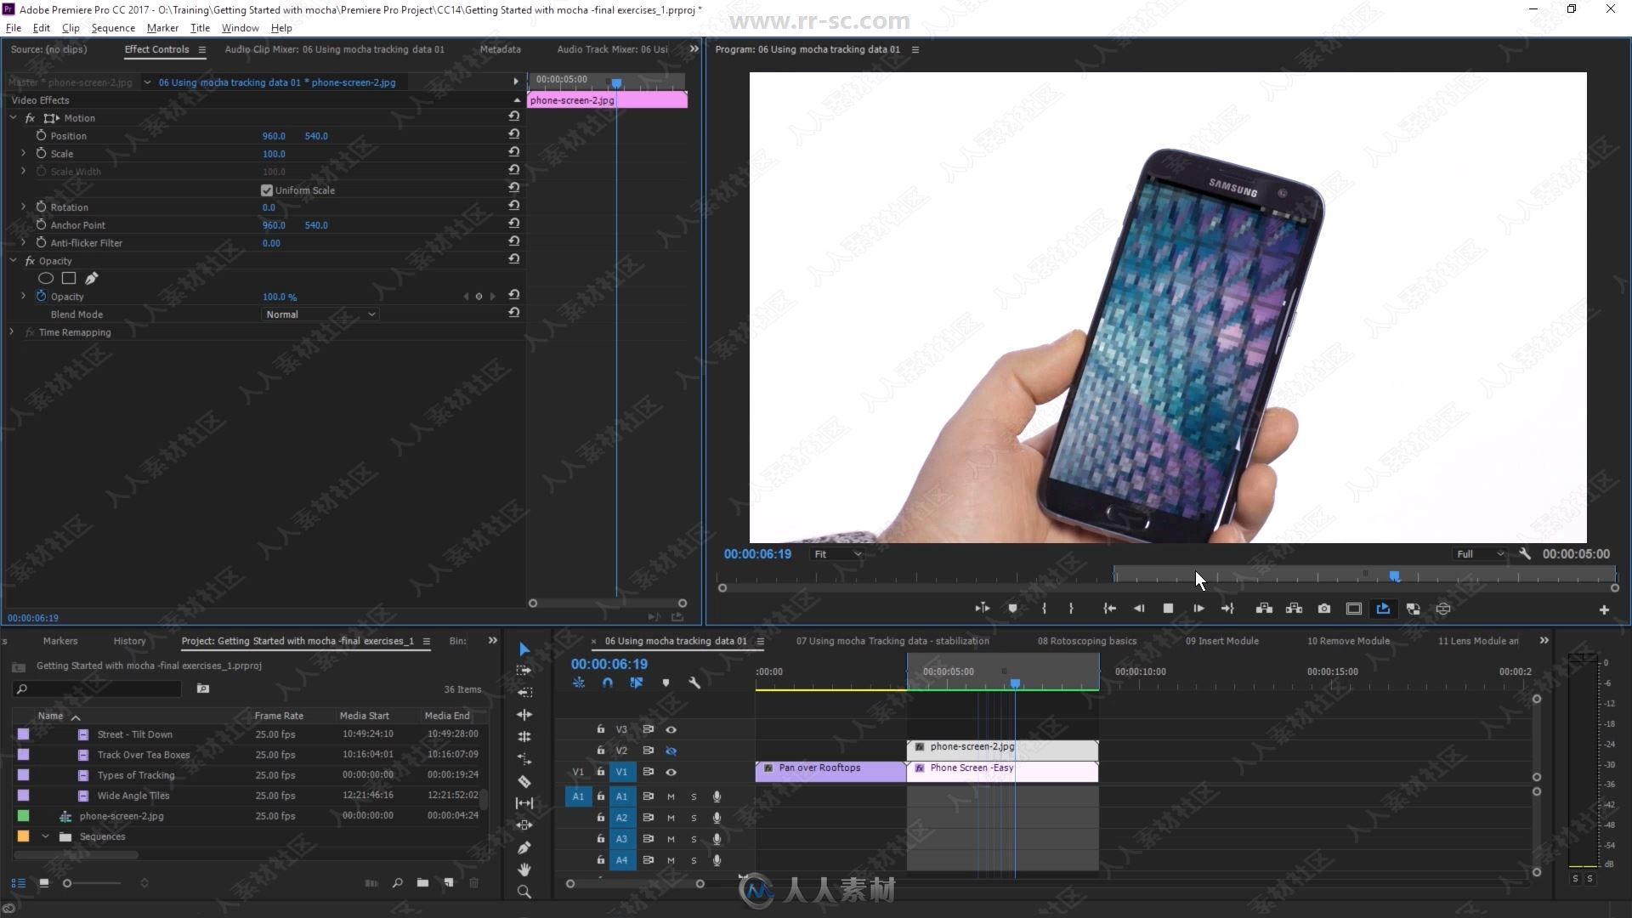This screenshot has height=918, width=1632.
Task: Open Fit zoom level dropdown
Action: tap(837, 554)
